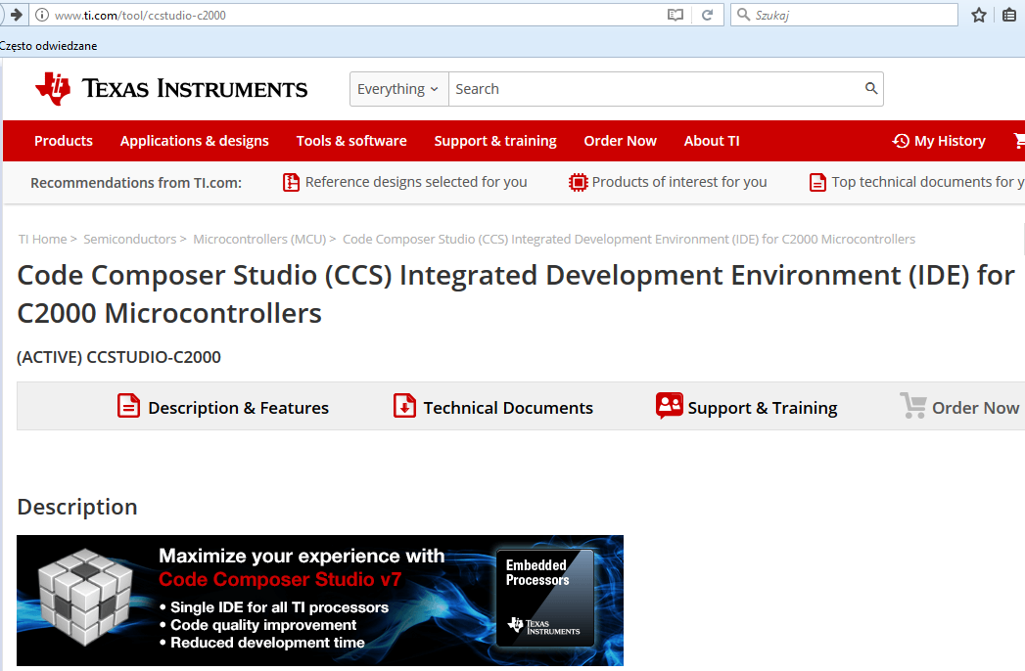Click the Embedded Processors chip graphic
Viewport: 1025px width, 671px height.
click(545, 598)
